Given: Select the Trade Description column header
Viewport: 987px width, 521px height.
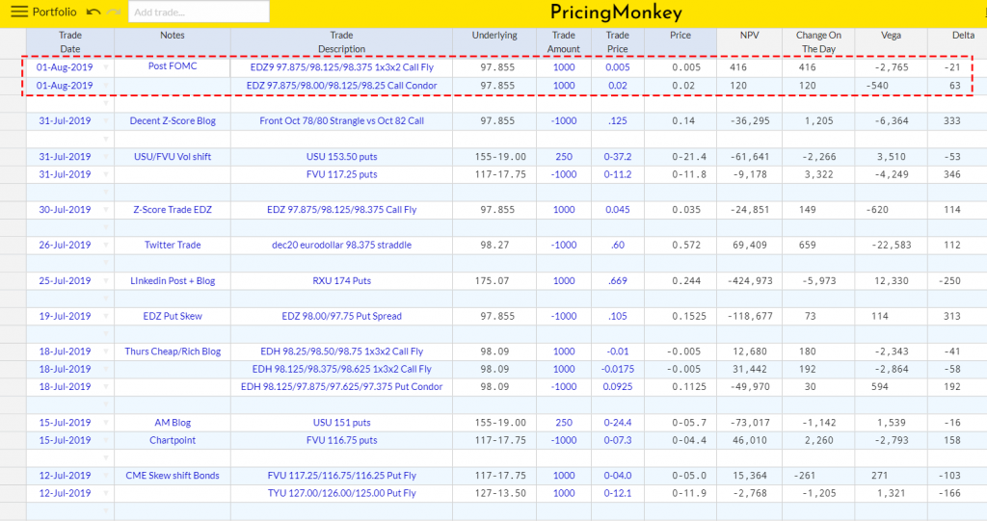Looking at the screenshot, I should tap(341, 42).
